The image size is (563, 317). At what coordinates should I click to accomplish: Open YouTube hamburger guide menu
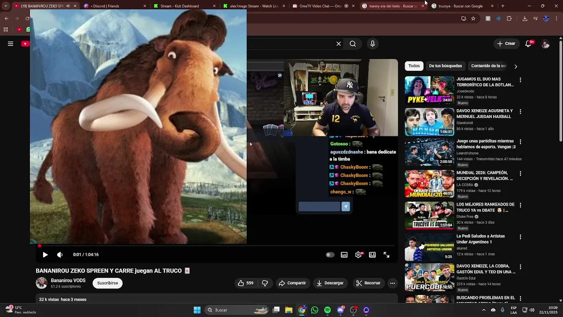pos(11,44)
